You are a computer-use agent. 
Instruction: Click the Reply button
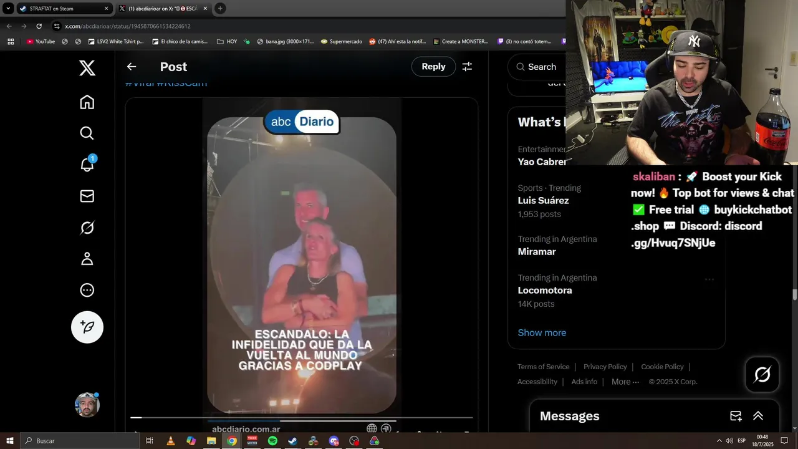click(x=433, y=67)
